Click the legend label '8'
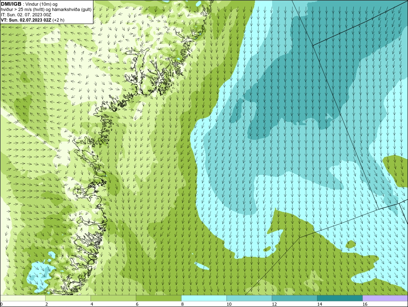This screenshot has height=307, width=408. (182, 304)
